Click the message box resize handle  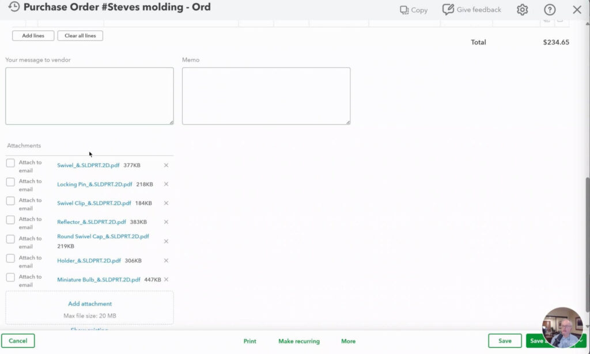click(172, 123)
